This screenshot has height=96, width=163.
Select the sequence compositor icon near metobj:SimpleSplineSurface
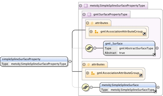[x=85, y=87]
